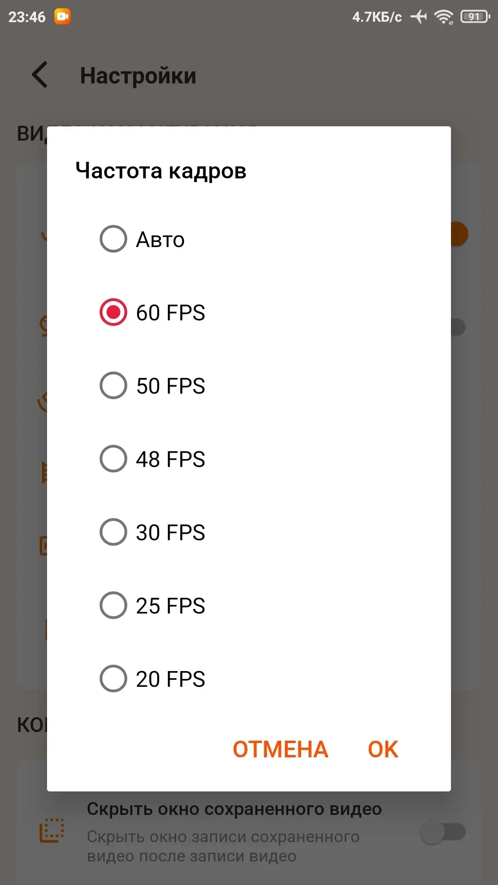The width and height of the screenshot is (498, 885).
Task: Toggle the Скрыть окно сохраненного видео switch
Action: pyautogui.click(x=443, y=832)
